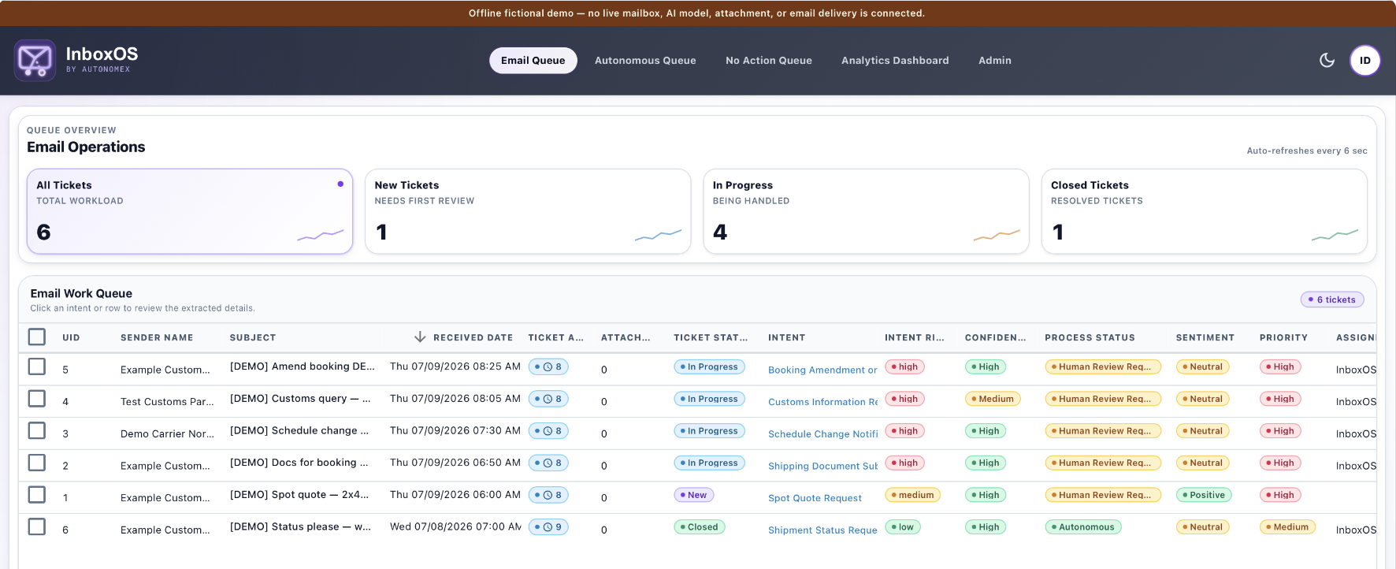Click the 6 tickets count badge

[x=1332, y=299]
